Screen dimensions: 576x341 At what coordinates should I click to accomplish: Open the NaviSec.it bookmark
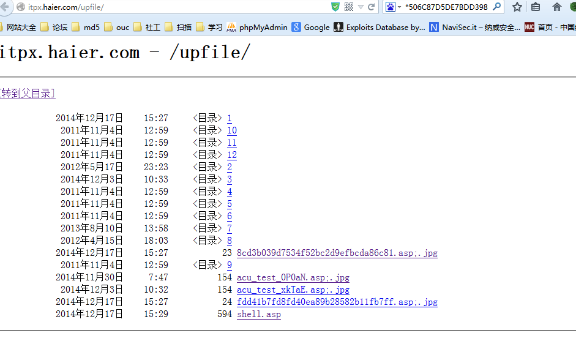[x=474, y=27]
